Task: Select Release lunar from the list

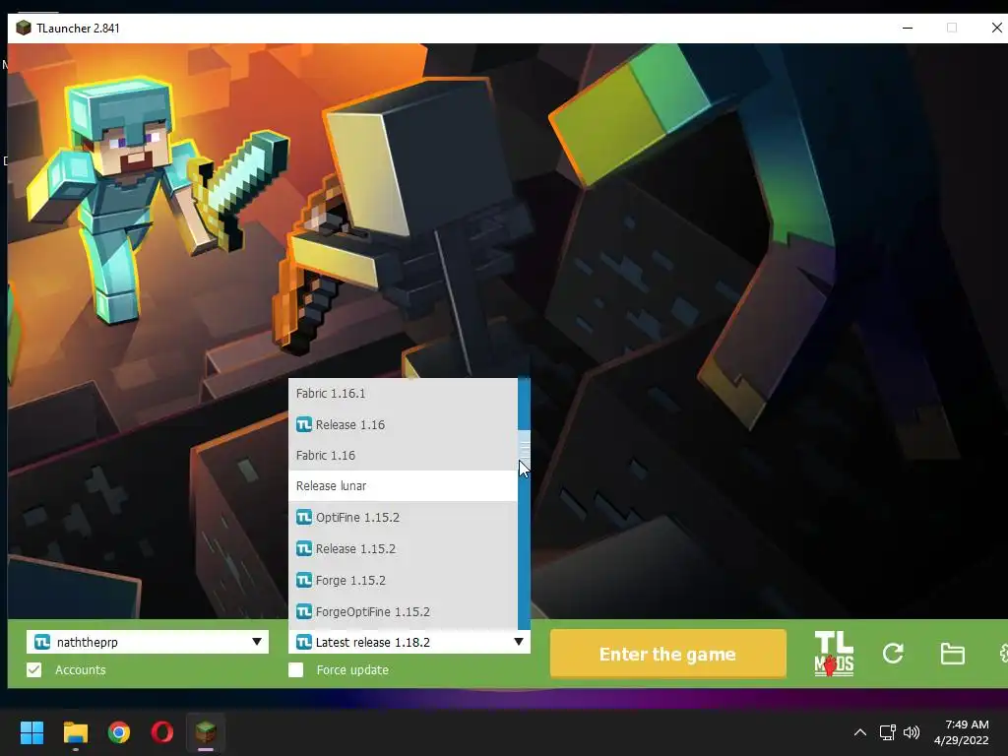Action: click(403, 486)
